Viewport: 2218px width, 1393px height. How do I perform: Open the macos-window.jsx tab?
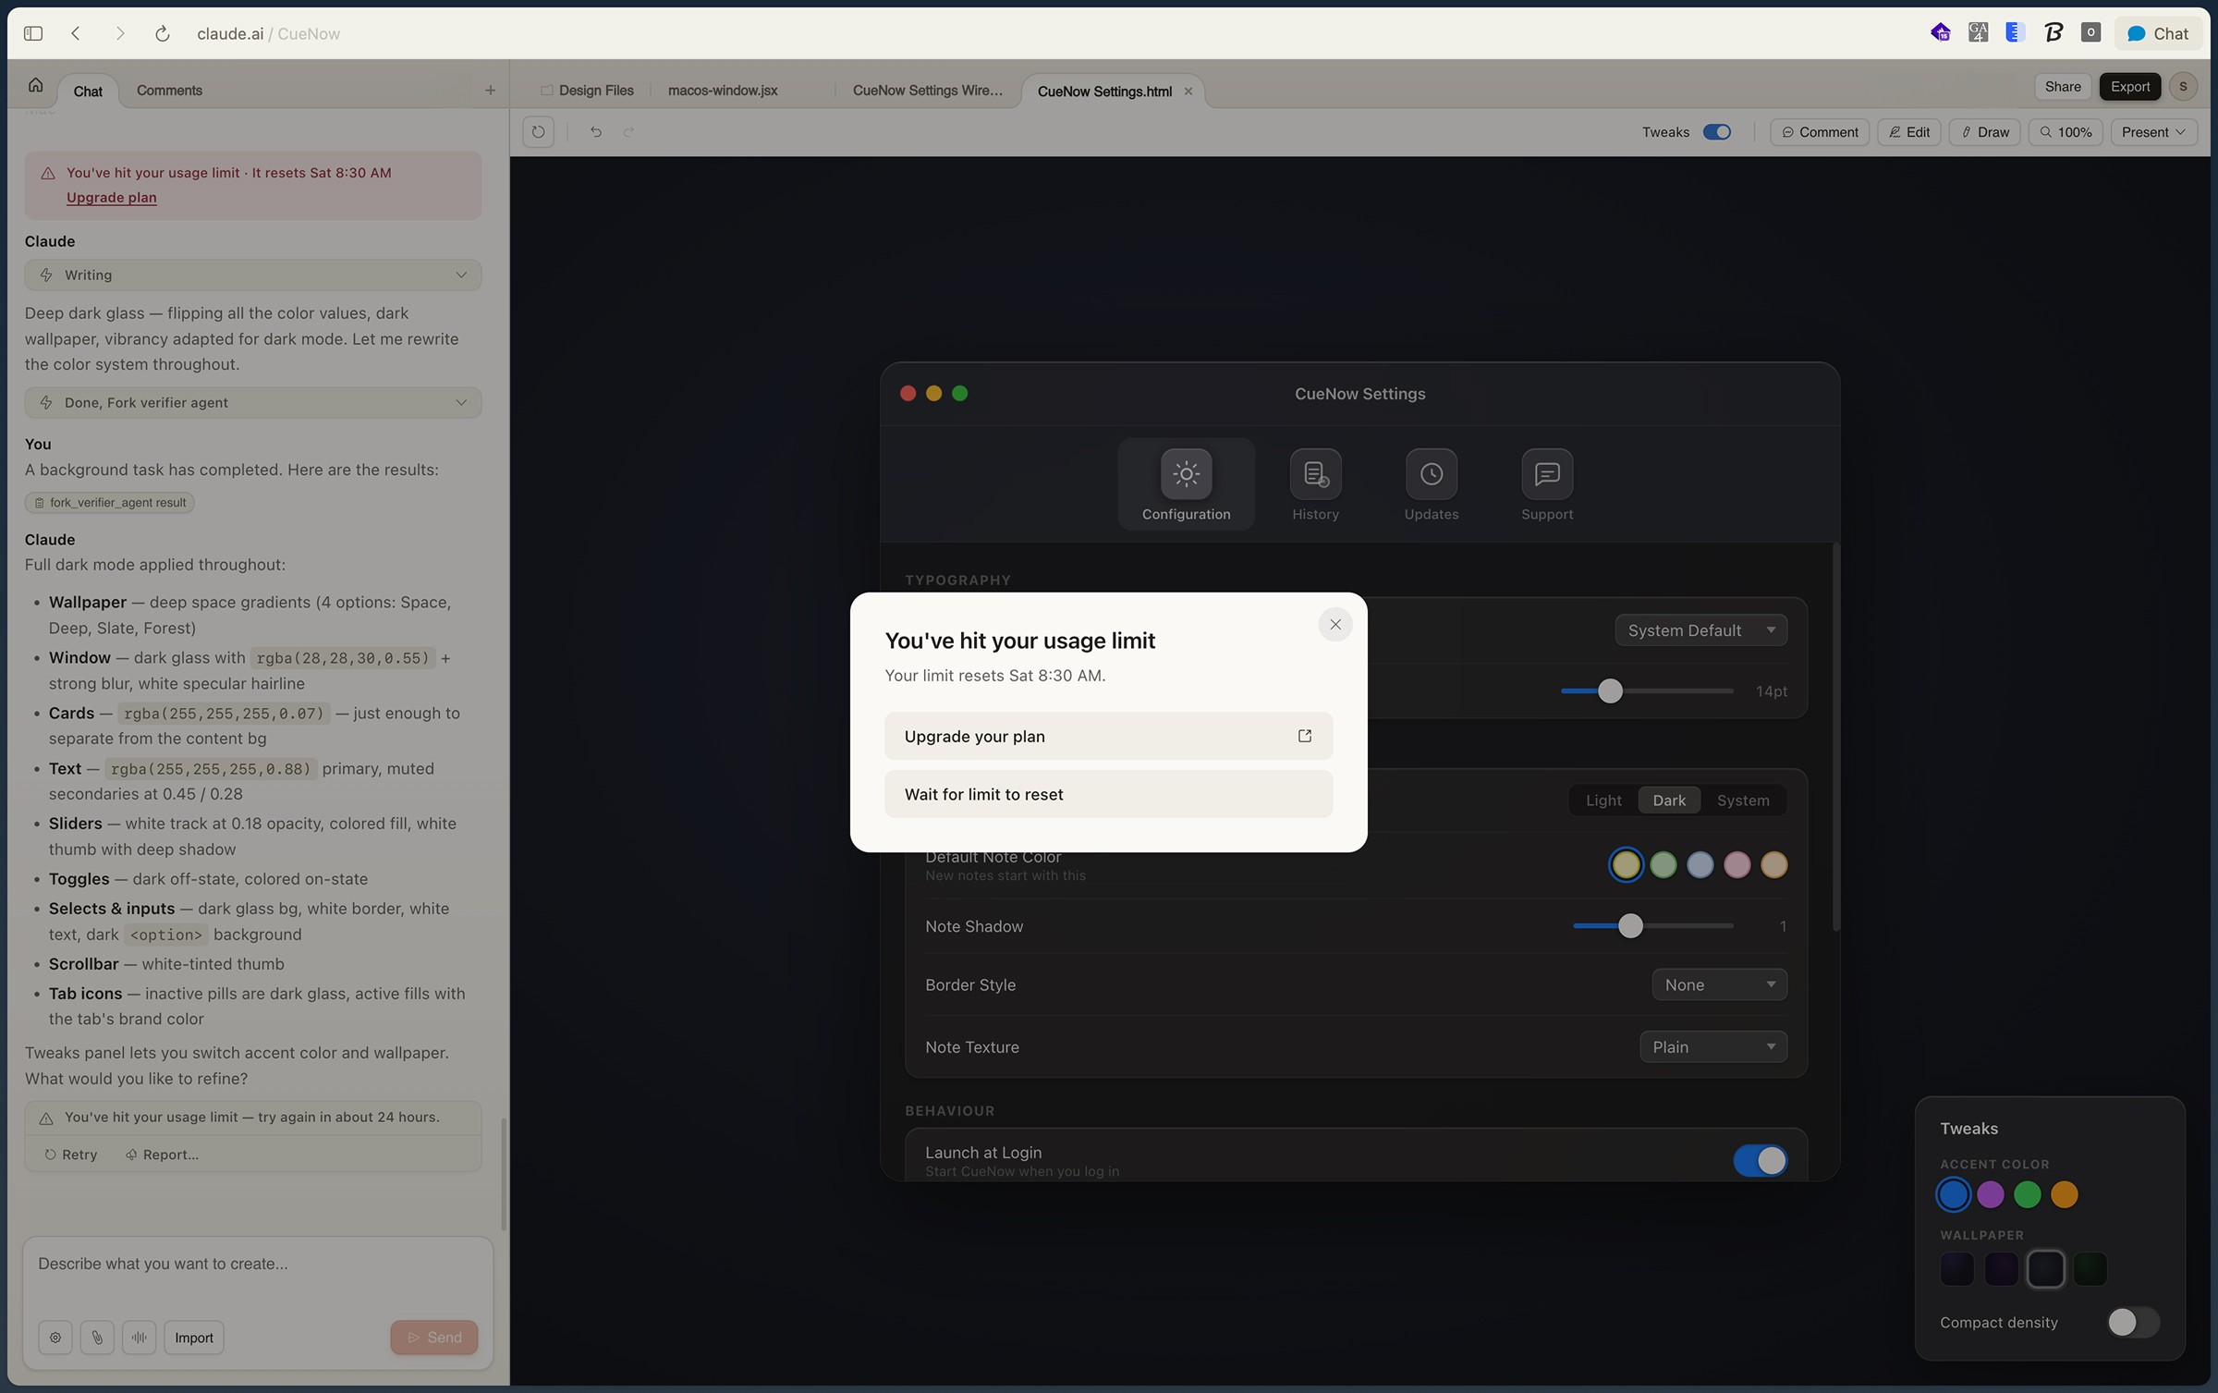point(723,91)
